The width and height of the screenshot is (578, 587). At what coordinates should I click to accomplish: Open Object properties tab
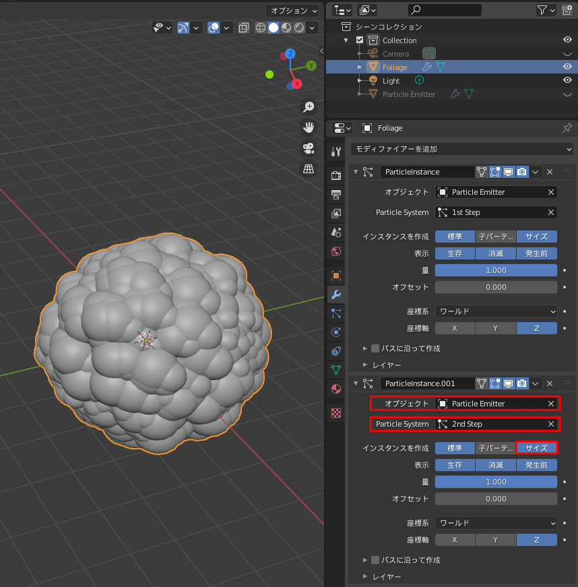point(336,276)
